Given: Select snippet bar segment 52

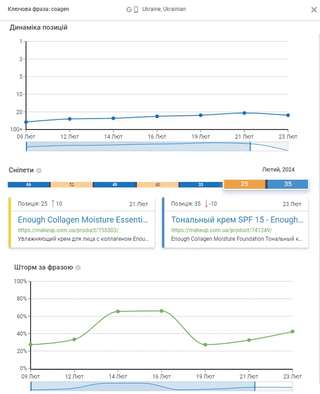Looking at the screenshot, I should coord(72,184).
